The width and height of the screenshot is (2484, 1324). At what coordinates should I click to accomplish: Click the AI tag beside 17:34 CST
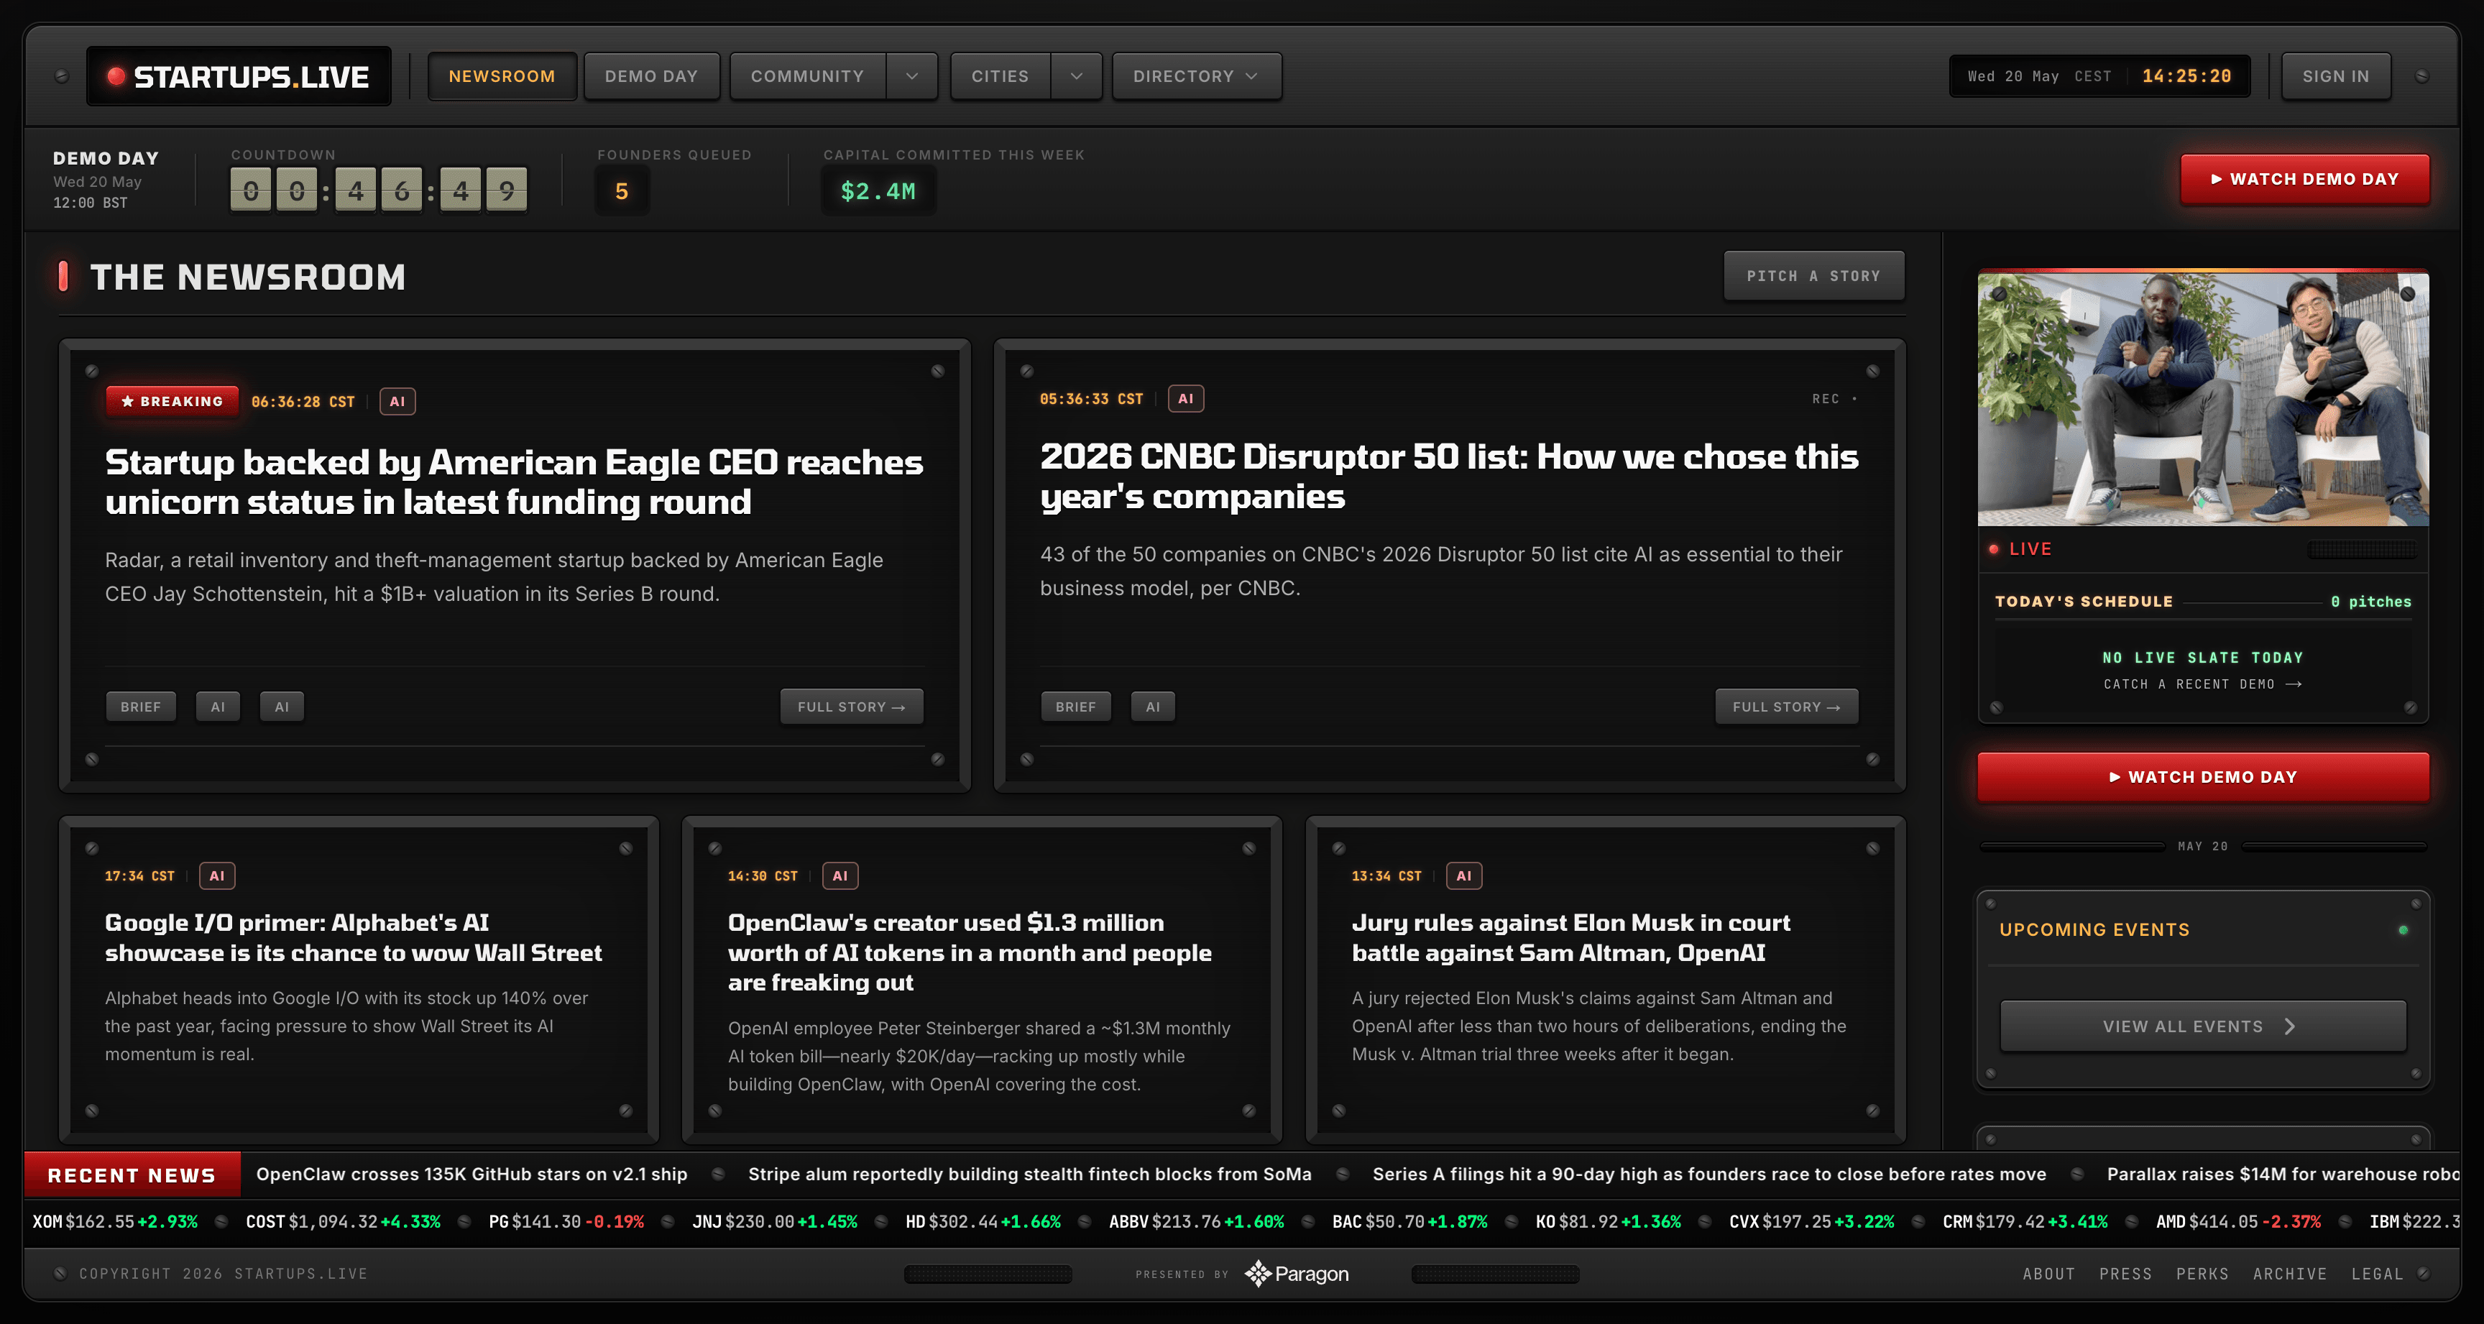[x=217, y=875]
